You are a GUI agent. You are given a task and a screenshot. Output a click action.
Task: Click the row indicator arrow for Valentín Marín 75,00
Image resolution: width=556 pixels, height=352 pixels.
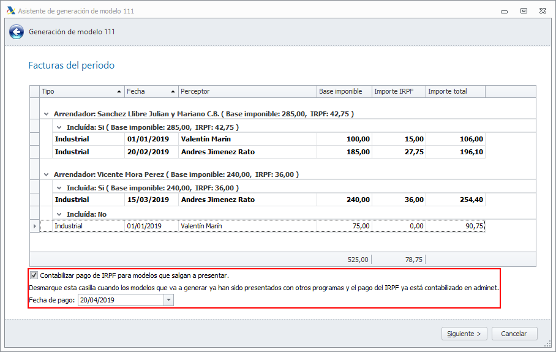click(34, 226)
